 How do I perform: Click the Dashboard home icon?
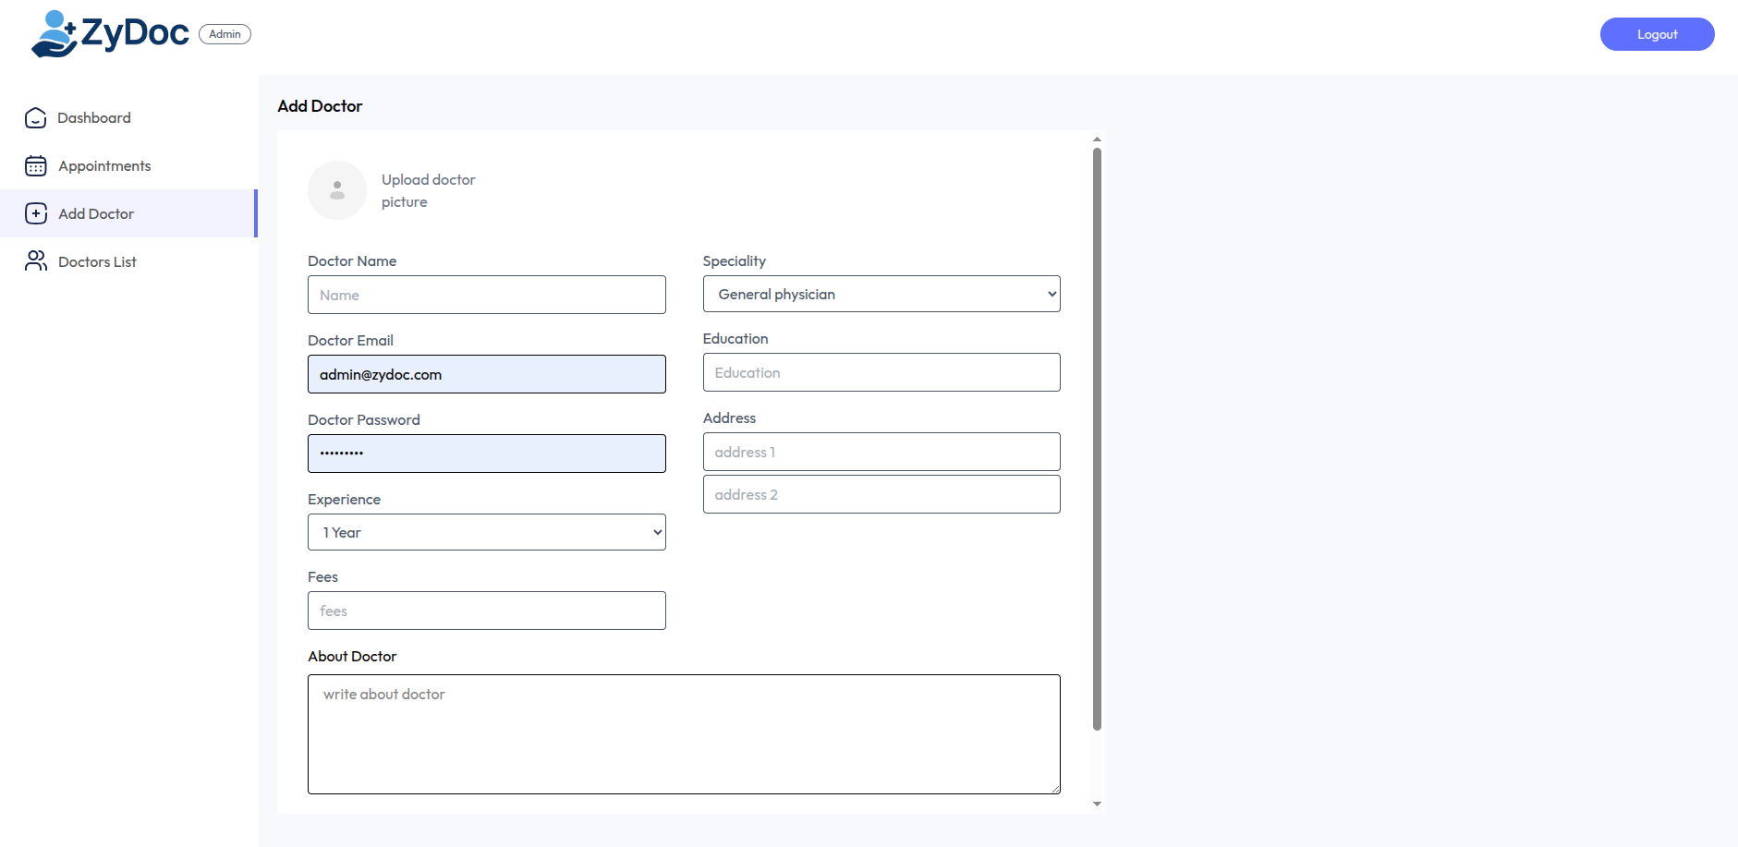click(36, 118)
